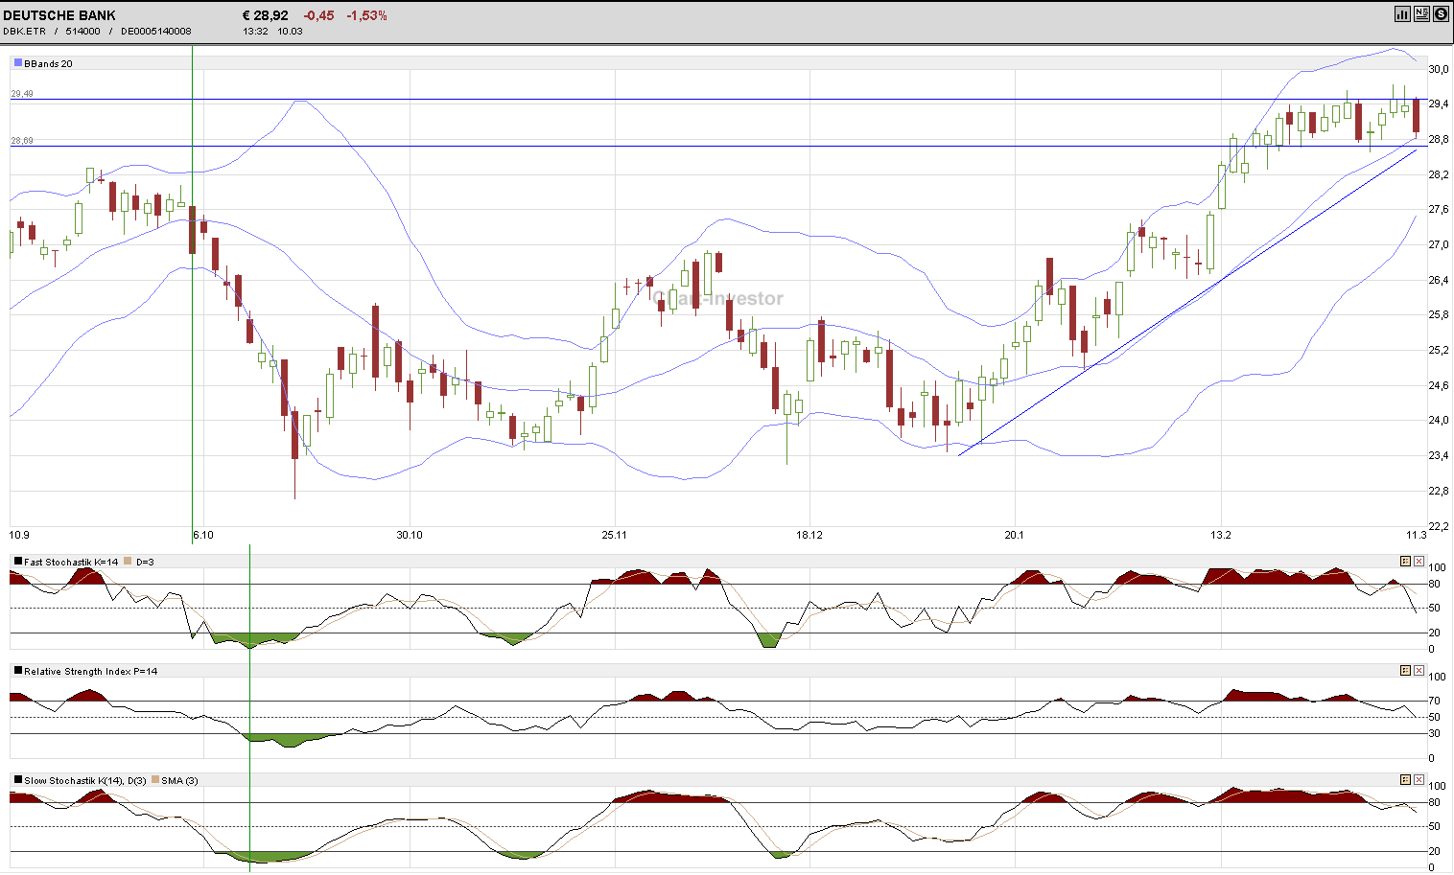The height and width of the screenshot is (875, 1454).
Task: Click the 29,49 horizontal line label
Action: click(x=22, y=94)
